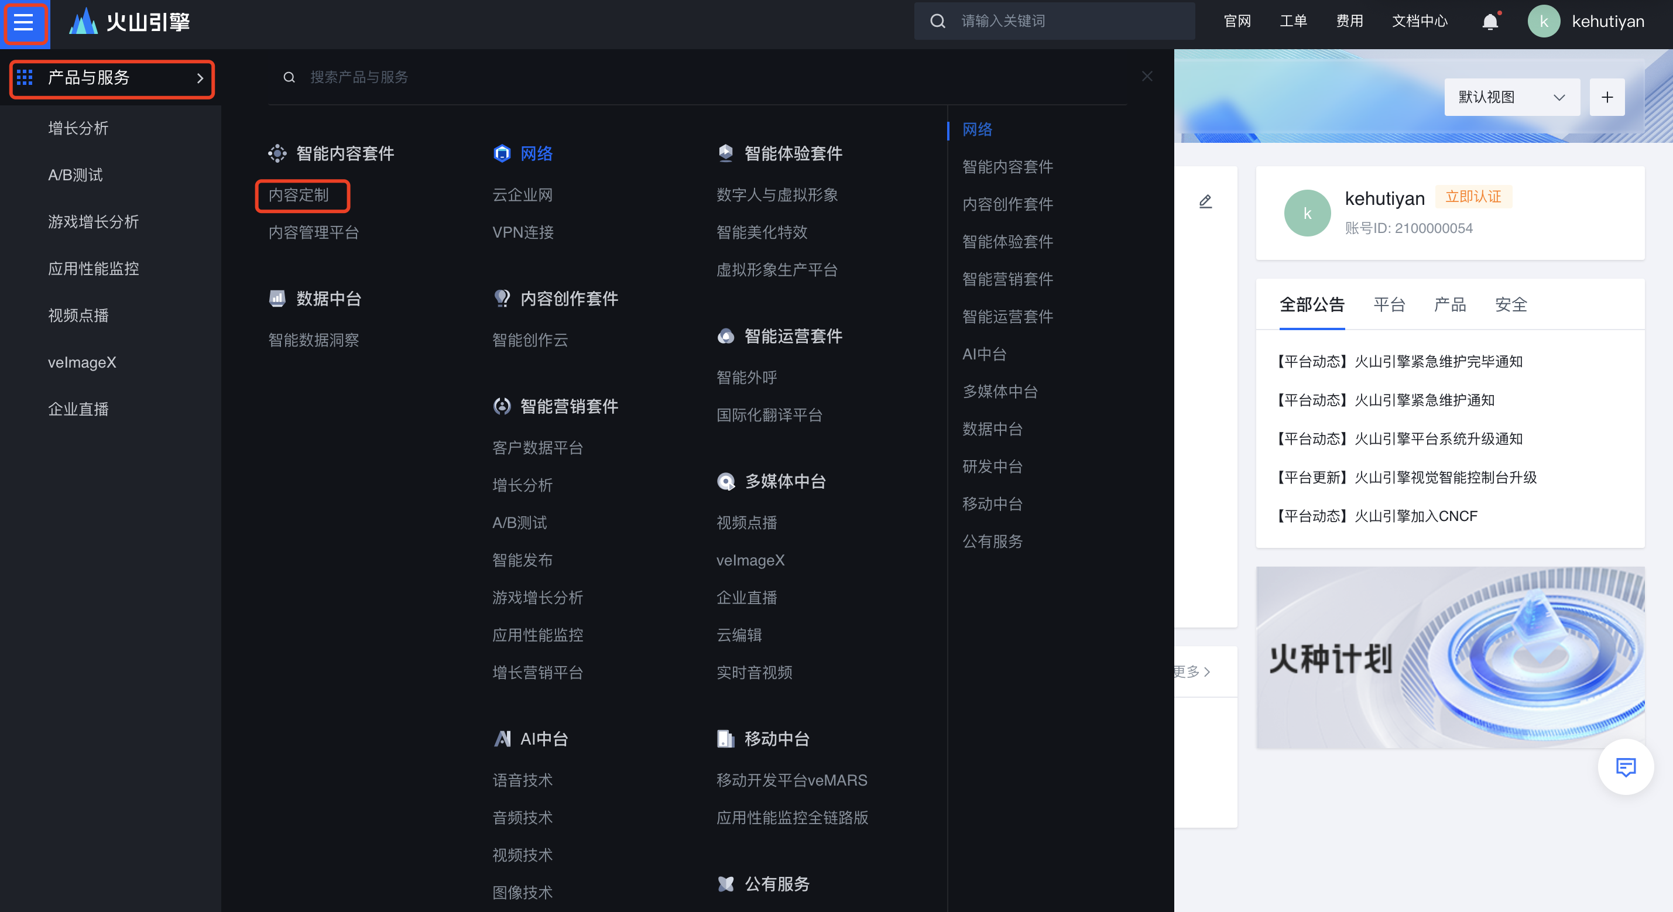Click the top-bar user avatar

1544,22
